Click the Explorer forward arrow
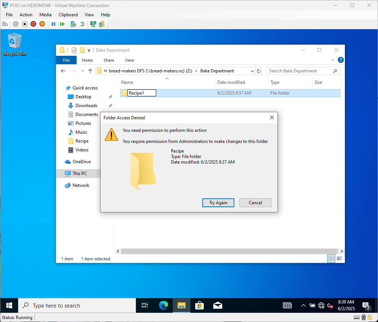This screenshot has width=378, height=322. tap(74, 71)
